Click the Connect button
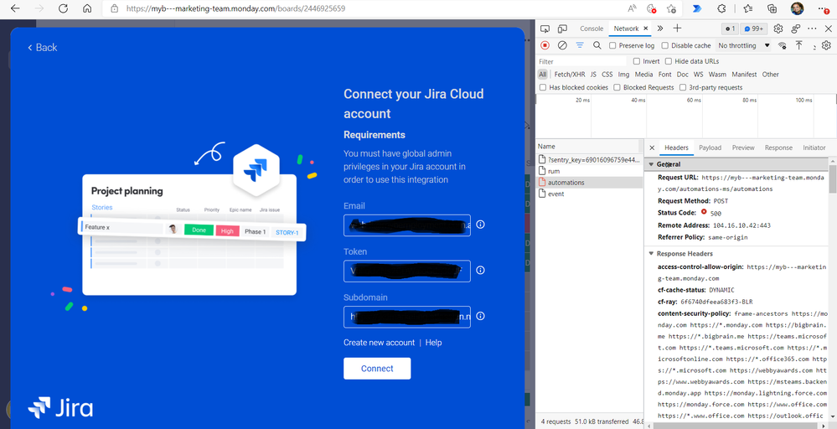Image resolution: width=837 pixels, height=429 pixels. (x=377, y=369)
